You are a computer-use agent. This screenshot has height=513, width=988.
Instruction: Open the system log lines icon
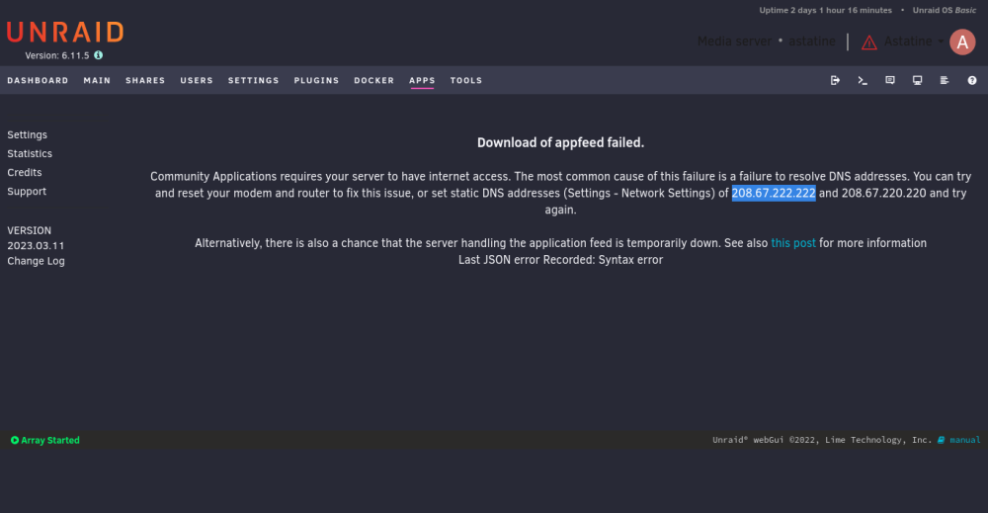coord(945,80)
